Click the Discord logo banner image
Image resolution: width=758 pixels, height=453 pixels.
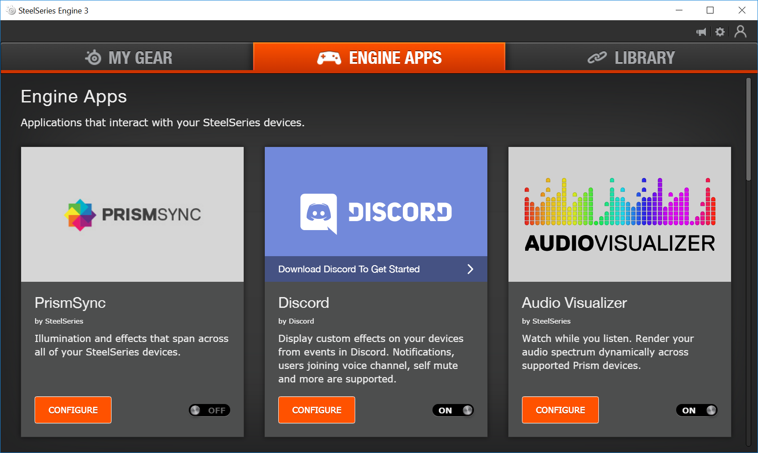tap(376, 202)
